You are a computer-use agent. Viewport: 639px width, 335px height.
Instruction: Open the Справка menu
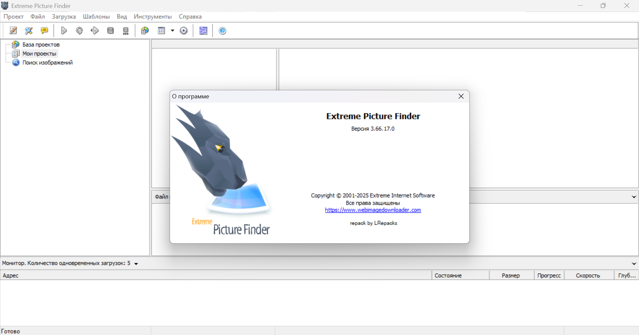(190, 17)
